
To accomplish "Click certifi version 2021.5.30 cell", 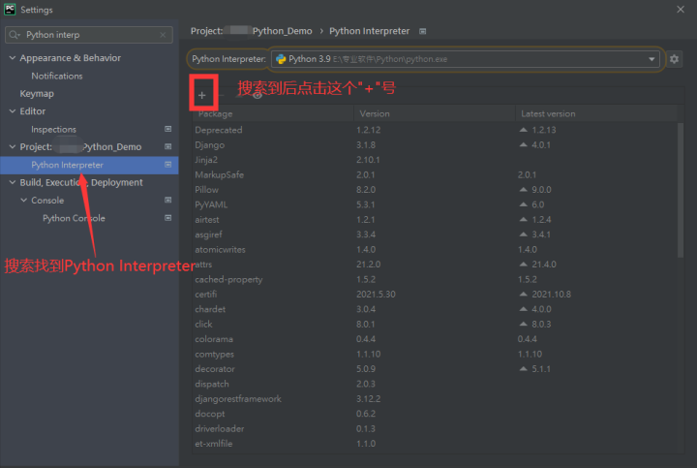I will pos(376,294).
